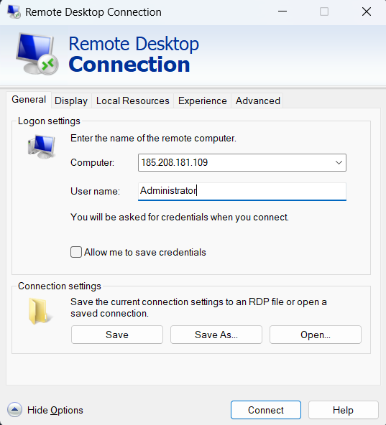Click the Remote Desktop title bar app icon

tap(14, 12)
